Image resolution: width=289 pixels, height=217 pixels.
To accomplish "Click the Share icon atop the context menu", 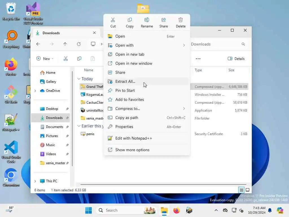I will (x=164, y=23).
